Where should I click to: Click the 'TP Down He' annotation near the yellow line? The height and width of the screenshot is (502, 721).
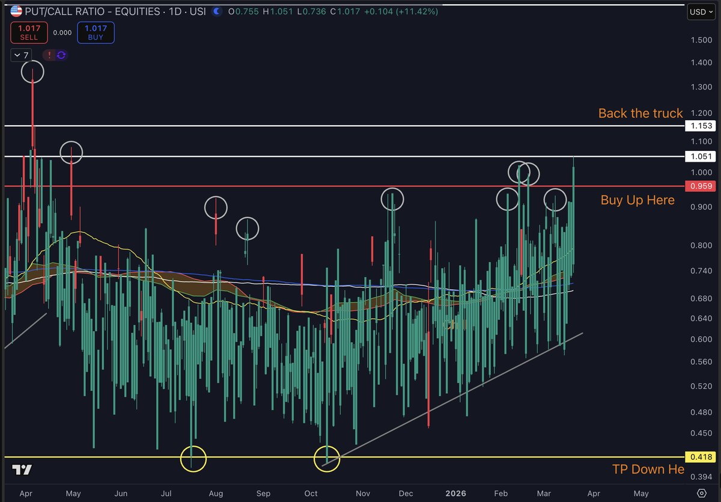click(648, 470)
